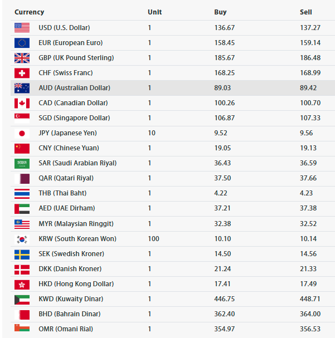Select the Japanese flag icon
Image resolution: width=335 pixels, height=338 pixels.
coord(22,134)
